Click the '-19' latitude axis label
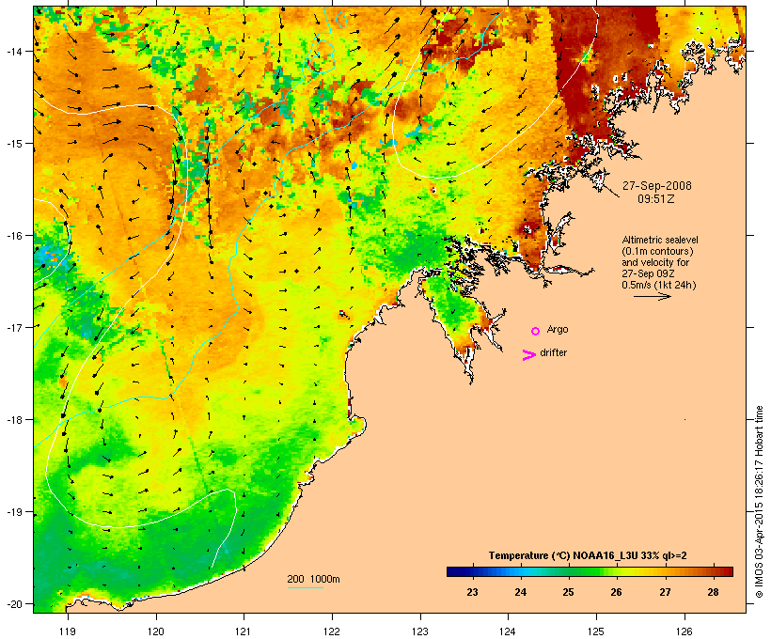771x639 pixels. (x=13, y=512)
